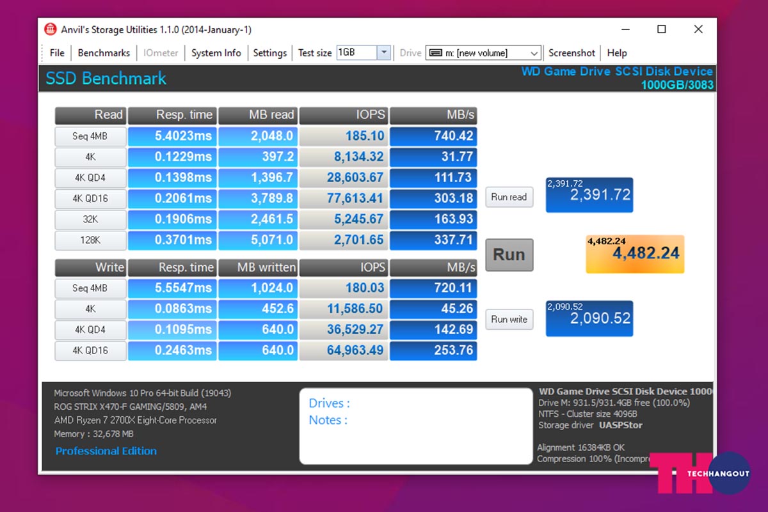Click the 1GB test size field
The image size is (768, 512).
pyautogui.click(x=356, y=52)
